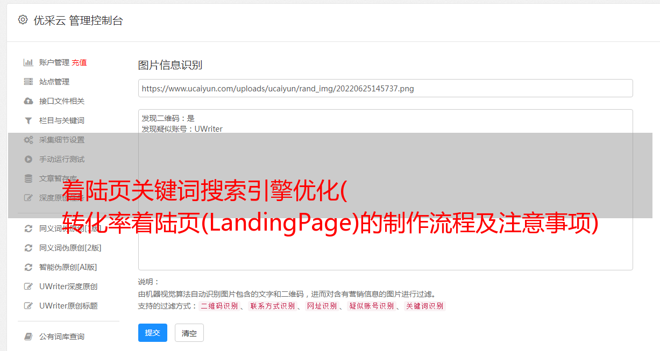660x351 pixels.
Task: Click the bar chart icon for 账户管理
Action: pyautogui.click(x=29, y=62)
